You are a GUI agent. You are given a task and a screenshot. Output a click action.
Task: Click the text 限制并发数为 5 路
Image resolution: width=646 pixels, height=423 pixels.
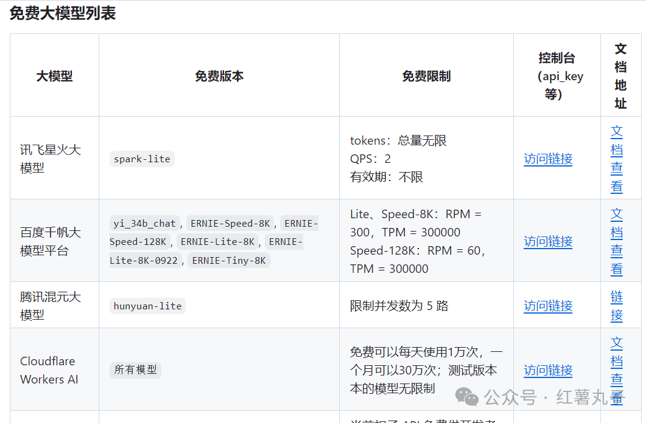tap(399, 306)
